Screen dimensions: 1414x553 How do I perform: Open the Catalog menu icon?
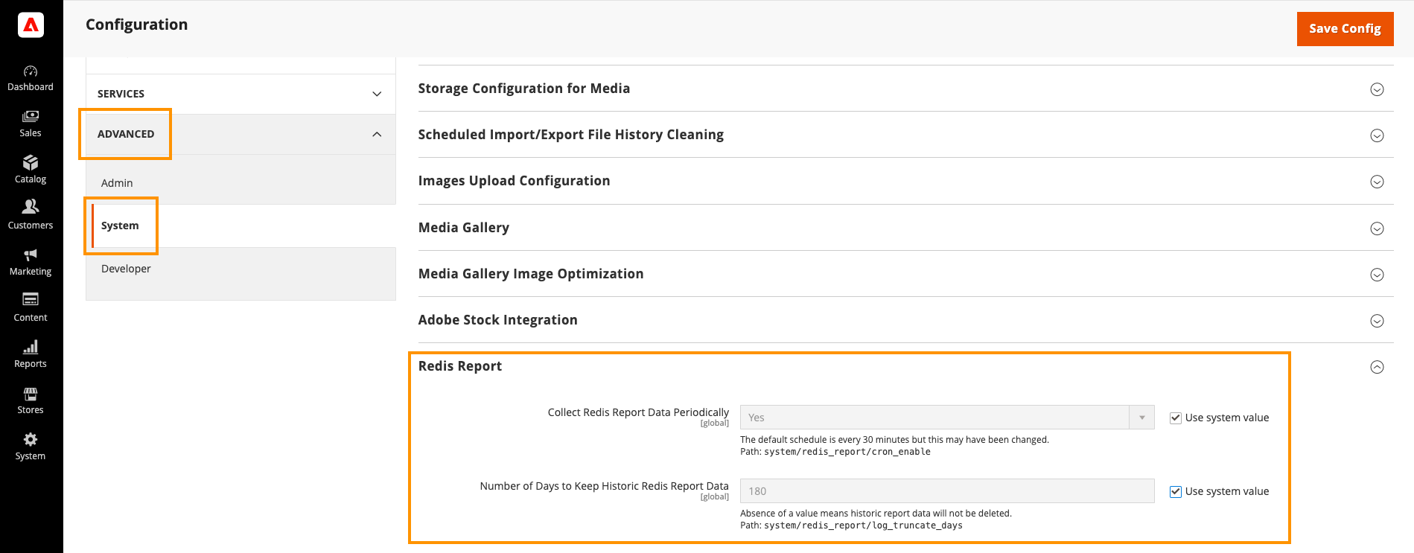pos(31,162)
